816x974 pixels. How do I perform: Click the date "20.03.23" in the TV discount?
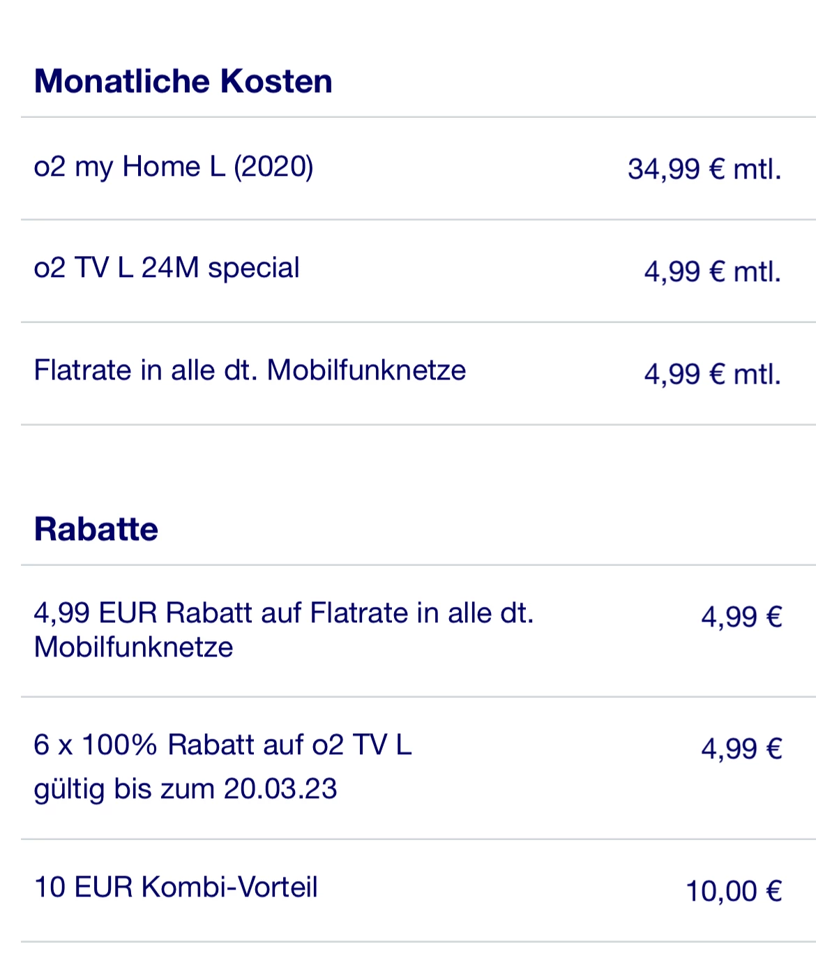[x=280, y=789]
